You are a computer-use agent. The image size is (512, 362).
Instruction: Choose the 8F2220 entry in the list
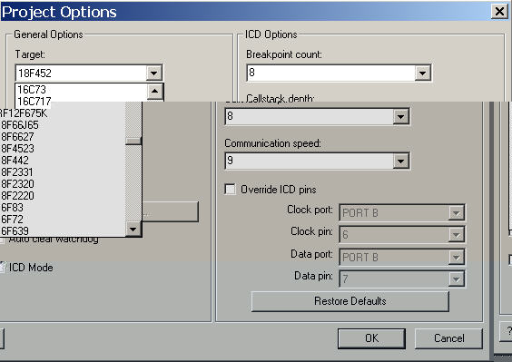point(62,196)
